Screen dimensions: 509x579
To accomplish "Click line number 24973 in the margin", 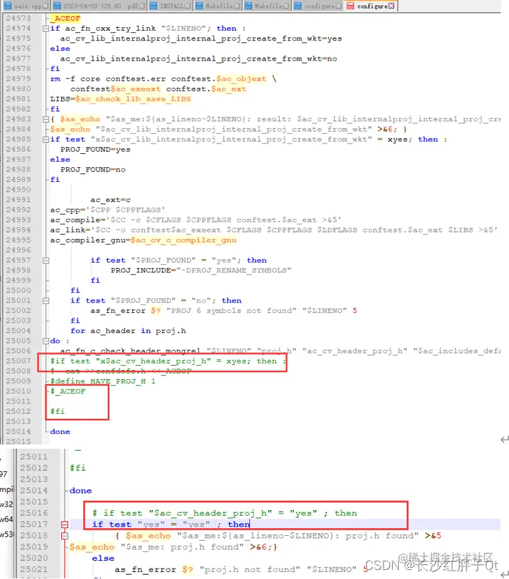I will point(19,18).
